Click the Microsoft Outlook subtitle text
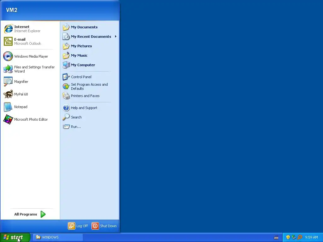The width and height of the screenshot is (323, 242). 28,43
